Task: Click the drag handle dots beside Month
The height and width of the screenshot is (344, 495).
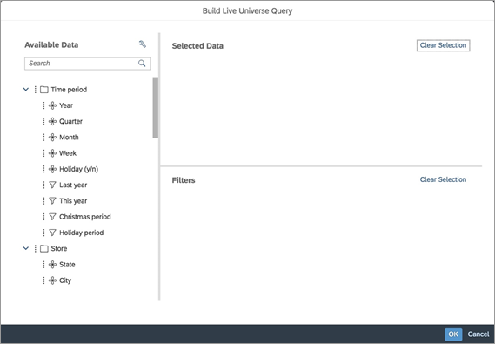Action: point(43,138)
